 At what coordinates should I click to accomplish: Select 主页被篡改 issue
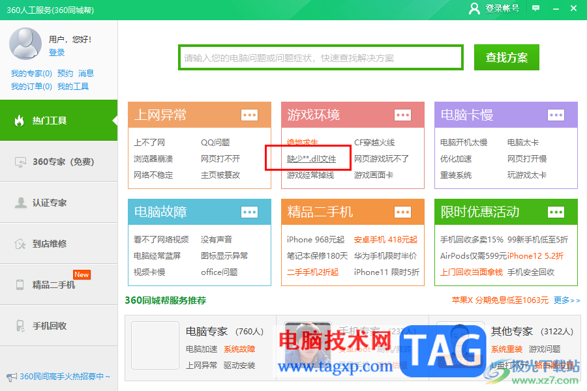(x=220, y=175)
